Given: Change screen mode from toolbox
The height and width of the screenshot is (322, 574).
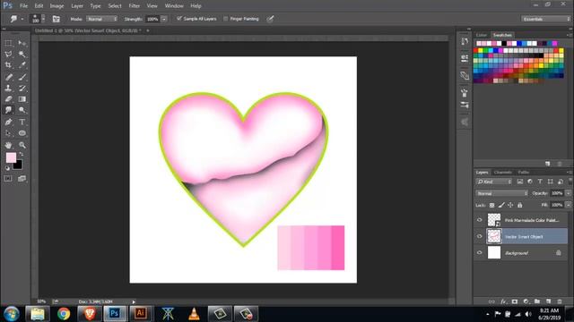Looking at the screenshot, I should tap(22, 179).
